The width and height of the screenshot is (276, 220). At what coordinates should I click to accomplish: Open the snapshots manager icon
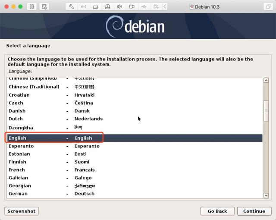[44, 7]
